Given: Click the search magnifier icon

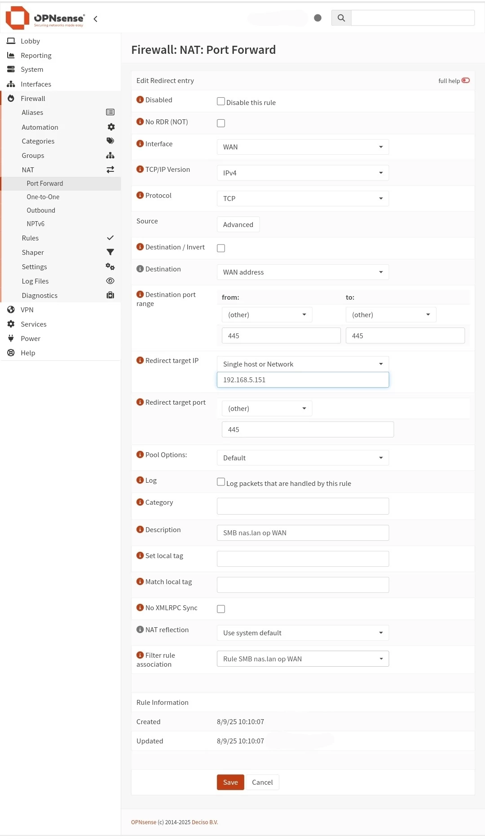Looking at the screenshot, I should point(341,18).
